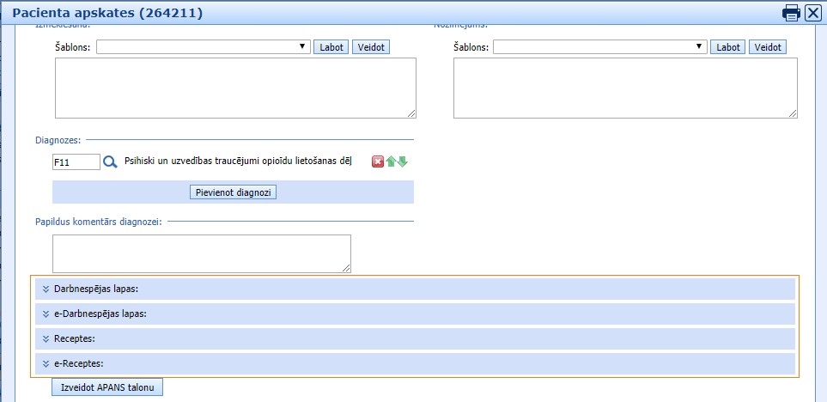Move F11 diagnosis down with green arrow

[x=402, y=161]
